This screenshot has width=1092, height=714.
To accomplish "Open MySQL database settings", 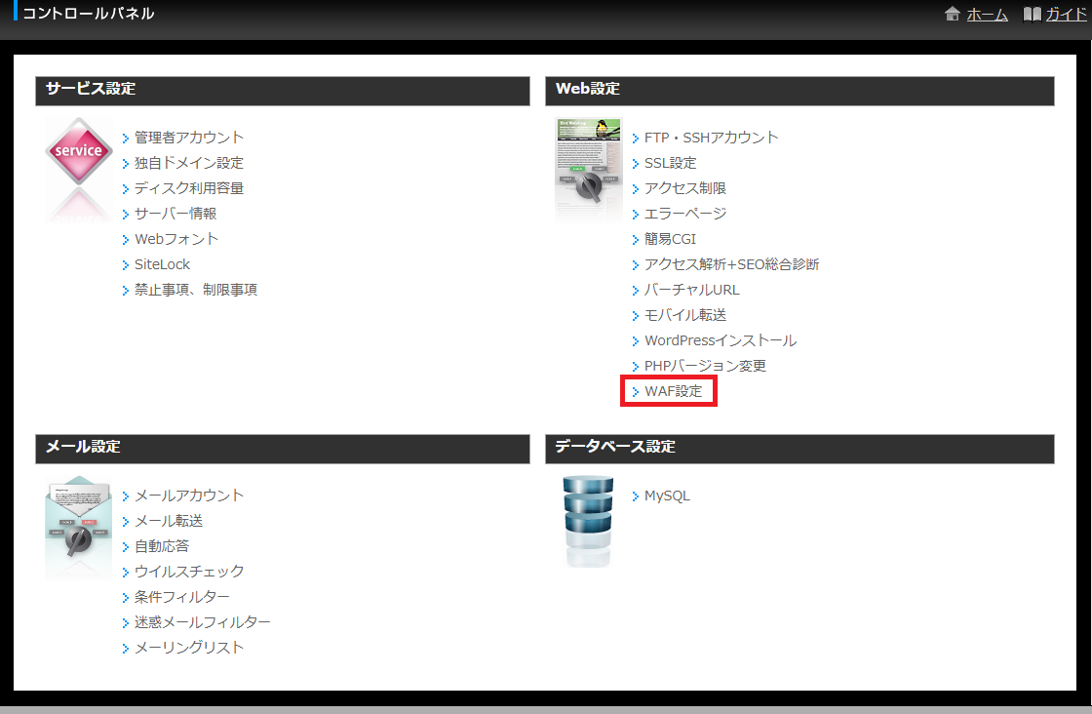I will [667, 496].
